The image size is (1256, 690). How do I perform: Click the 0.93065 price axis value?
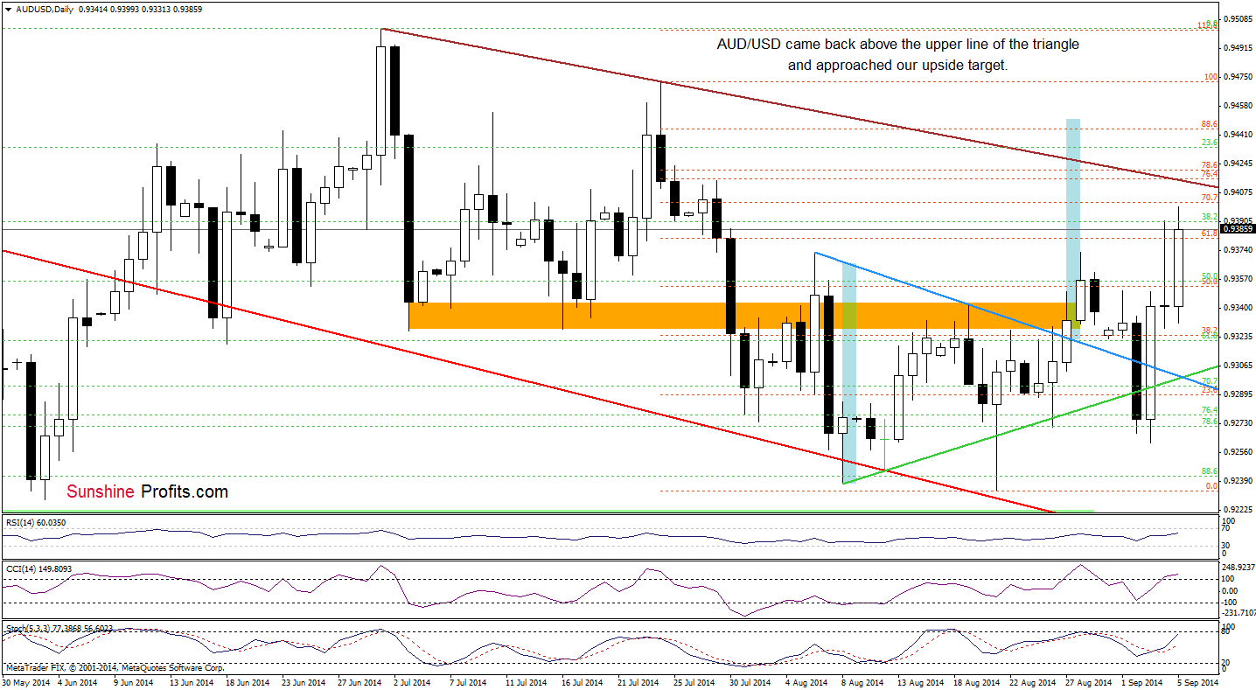[1237, 366]
